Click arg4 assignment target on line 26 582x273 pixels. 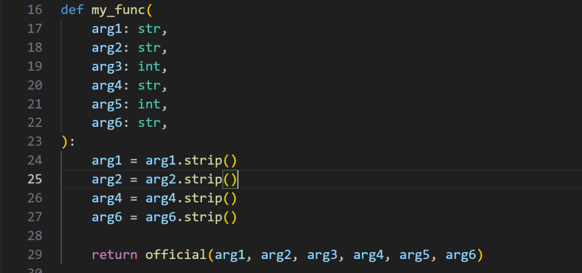pos(107,198)
